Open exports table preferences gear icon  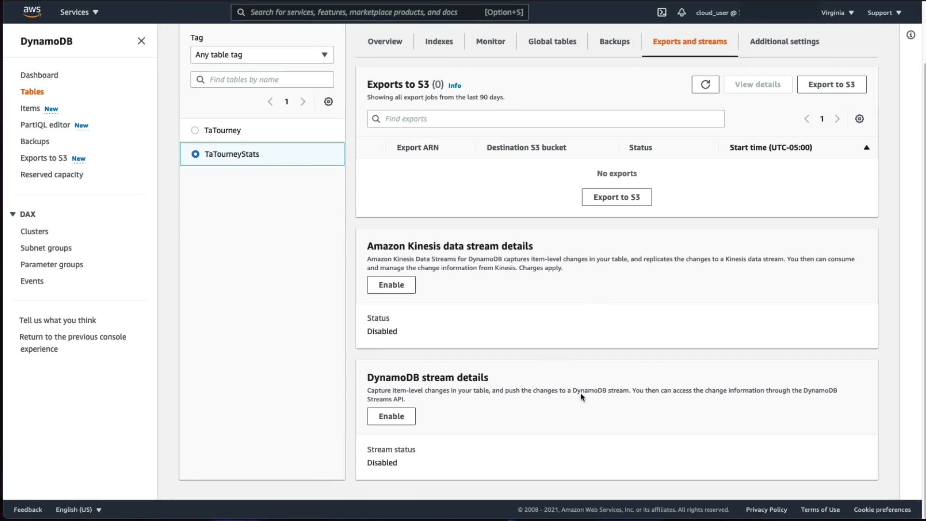point(859,119)
